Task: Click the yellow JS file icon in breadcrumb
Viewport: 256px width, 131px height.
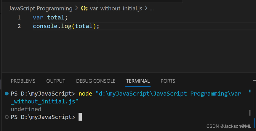Action: pos(84,9)
